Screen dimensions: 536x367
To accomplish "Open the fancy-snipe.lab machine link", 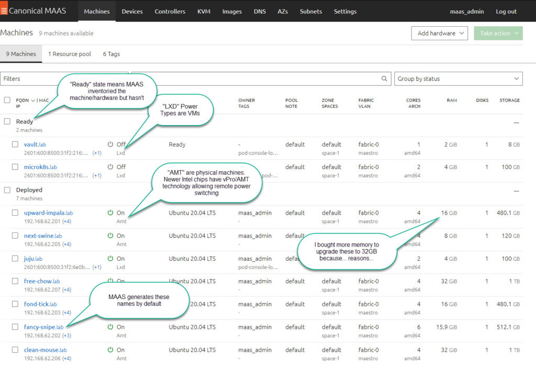I will click(x=44, y=327).
